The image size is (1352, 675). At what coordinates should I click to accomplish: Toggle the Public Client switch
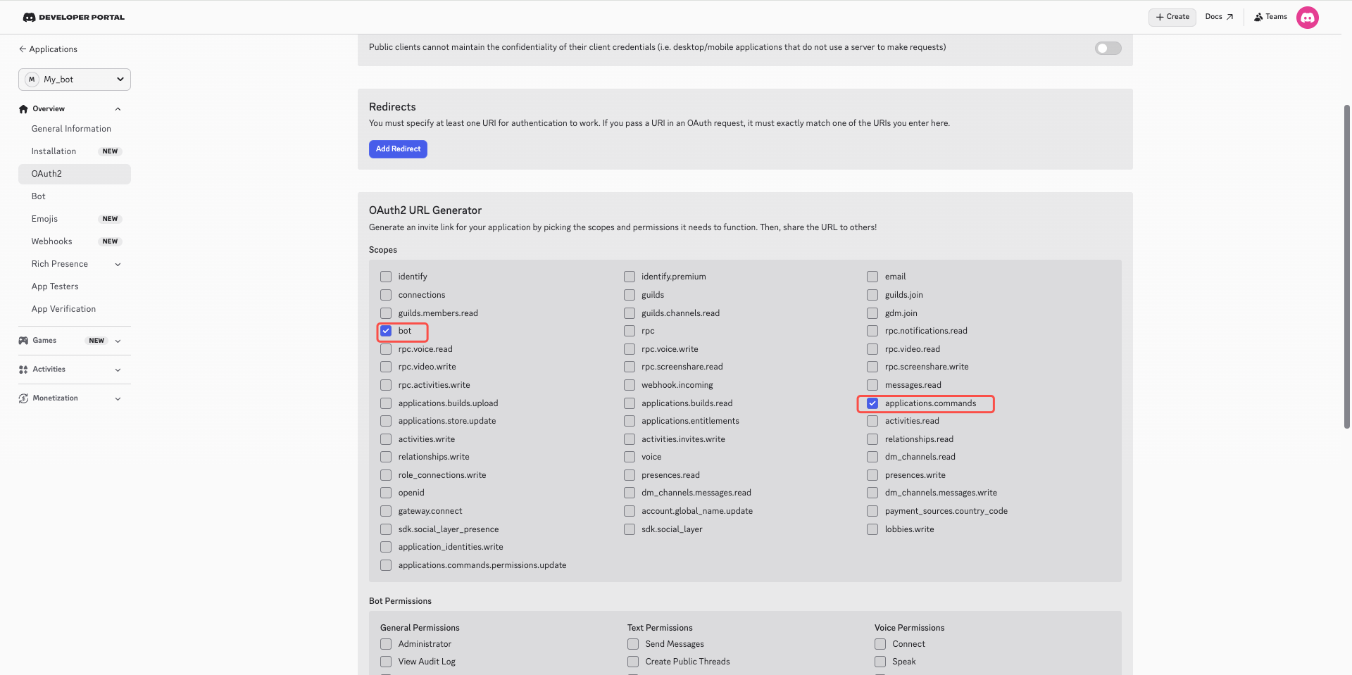pyautogui.click(x=1108, y=49)
